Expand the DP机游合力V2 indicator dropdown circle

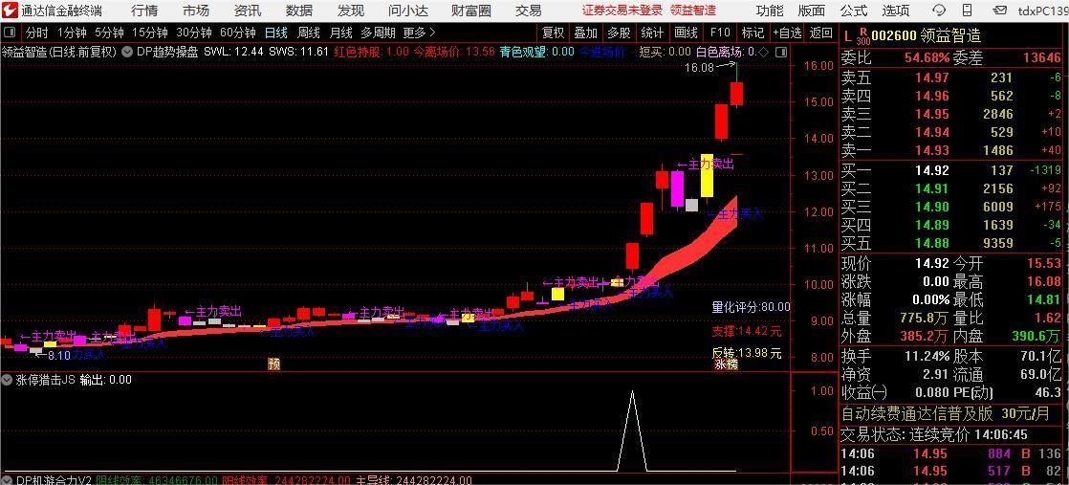7,480
